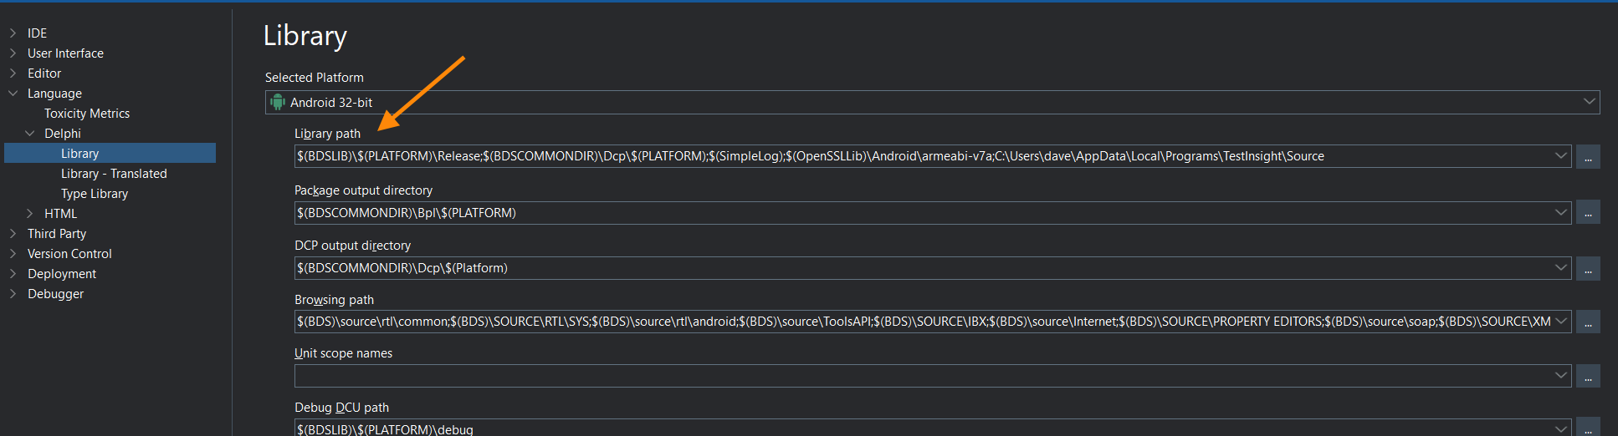Click the Android icon in Selected Platform
This screenshot has height=436, width=1618.
pos(278,103)
